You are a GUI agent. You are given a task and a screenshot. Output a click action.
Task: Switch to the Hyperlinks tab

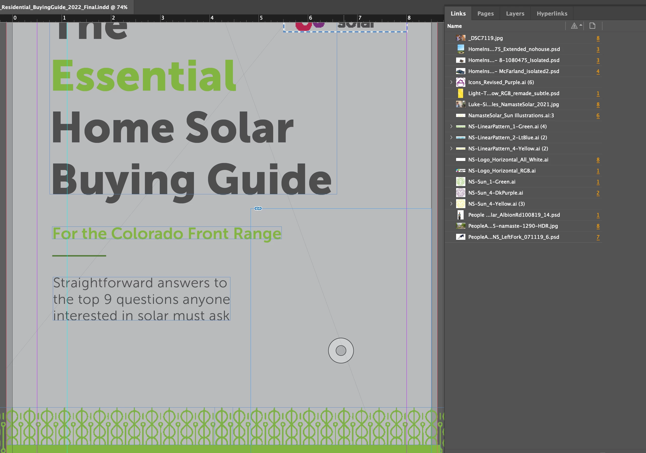(552, 14)
